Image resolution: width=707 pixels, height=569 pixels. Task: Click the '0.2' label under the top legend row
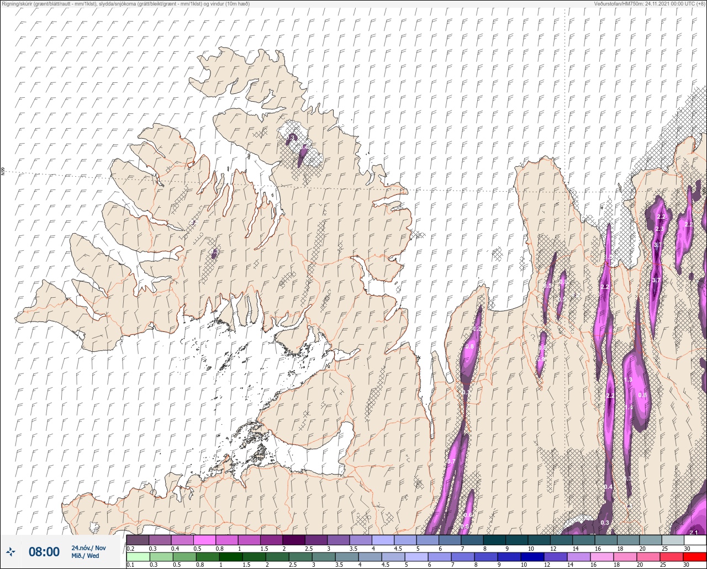click(x=130, y=548)
